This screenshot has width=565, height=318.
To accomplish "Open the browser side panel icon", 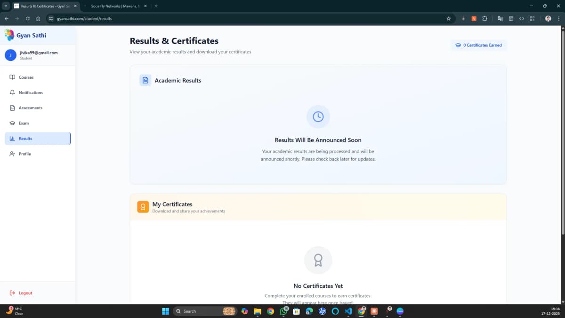I will tap(511, 18).
